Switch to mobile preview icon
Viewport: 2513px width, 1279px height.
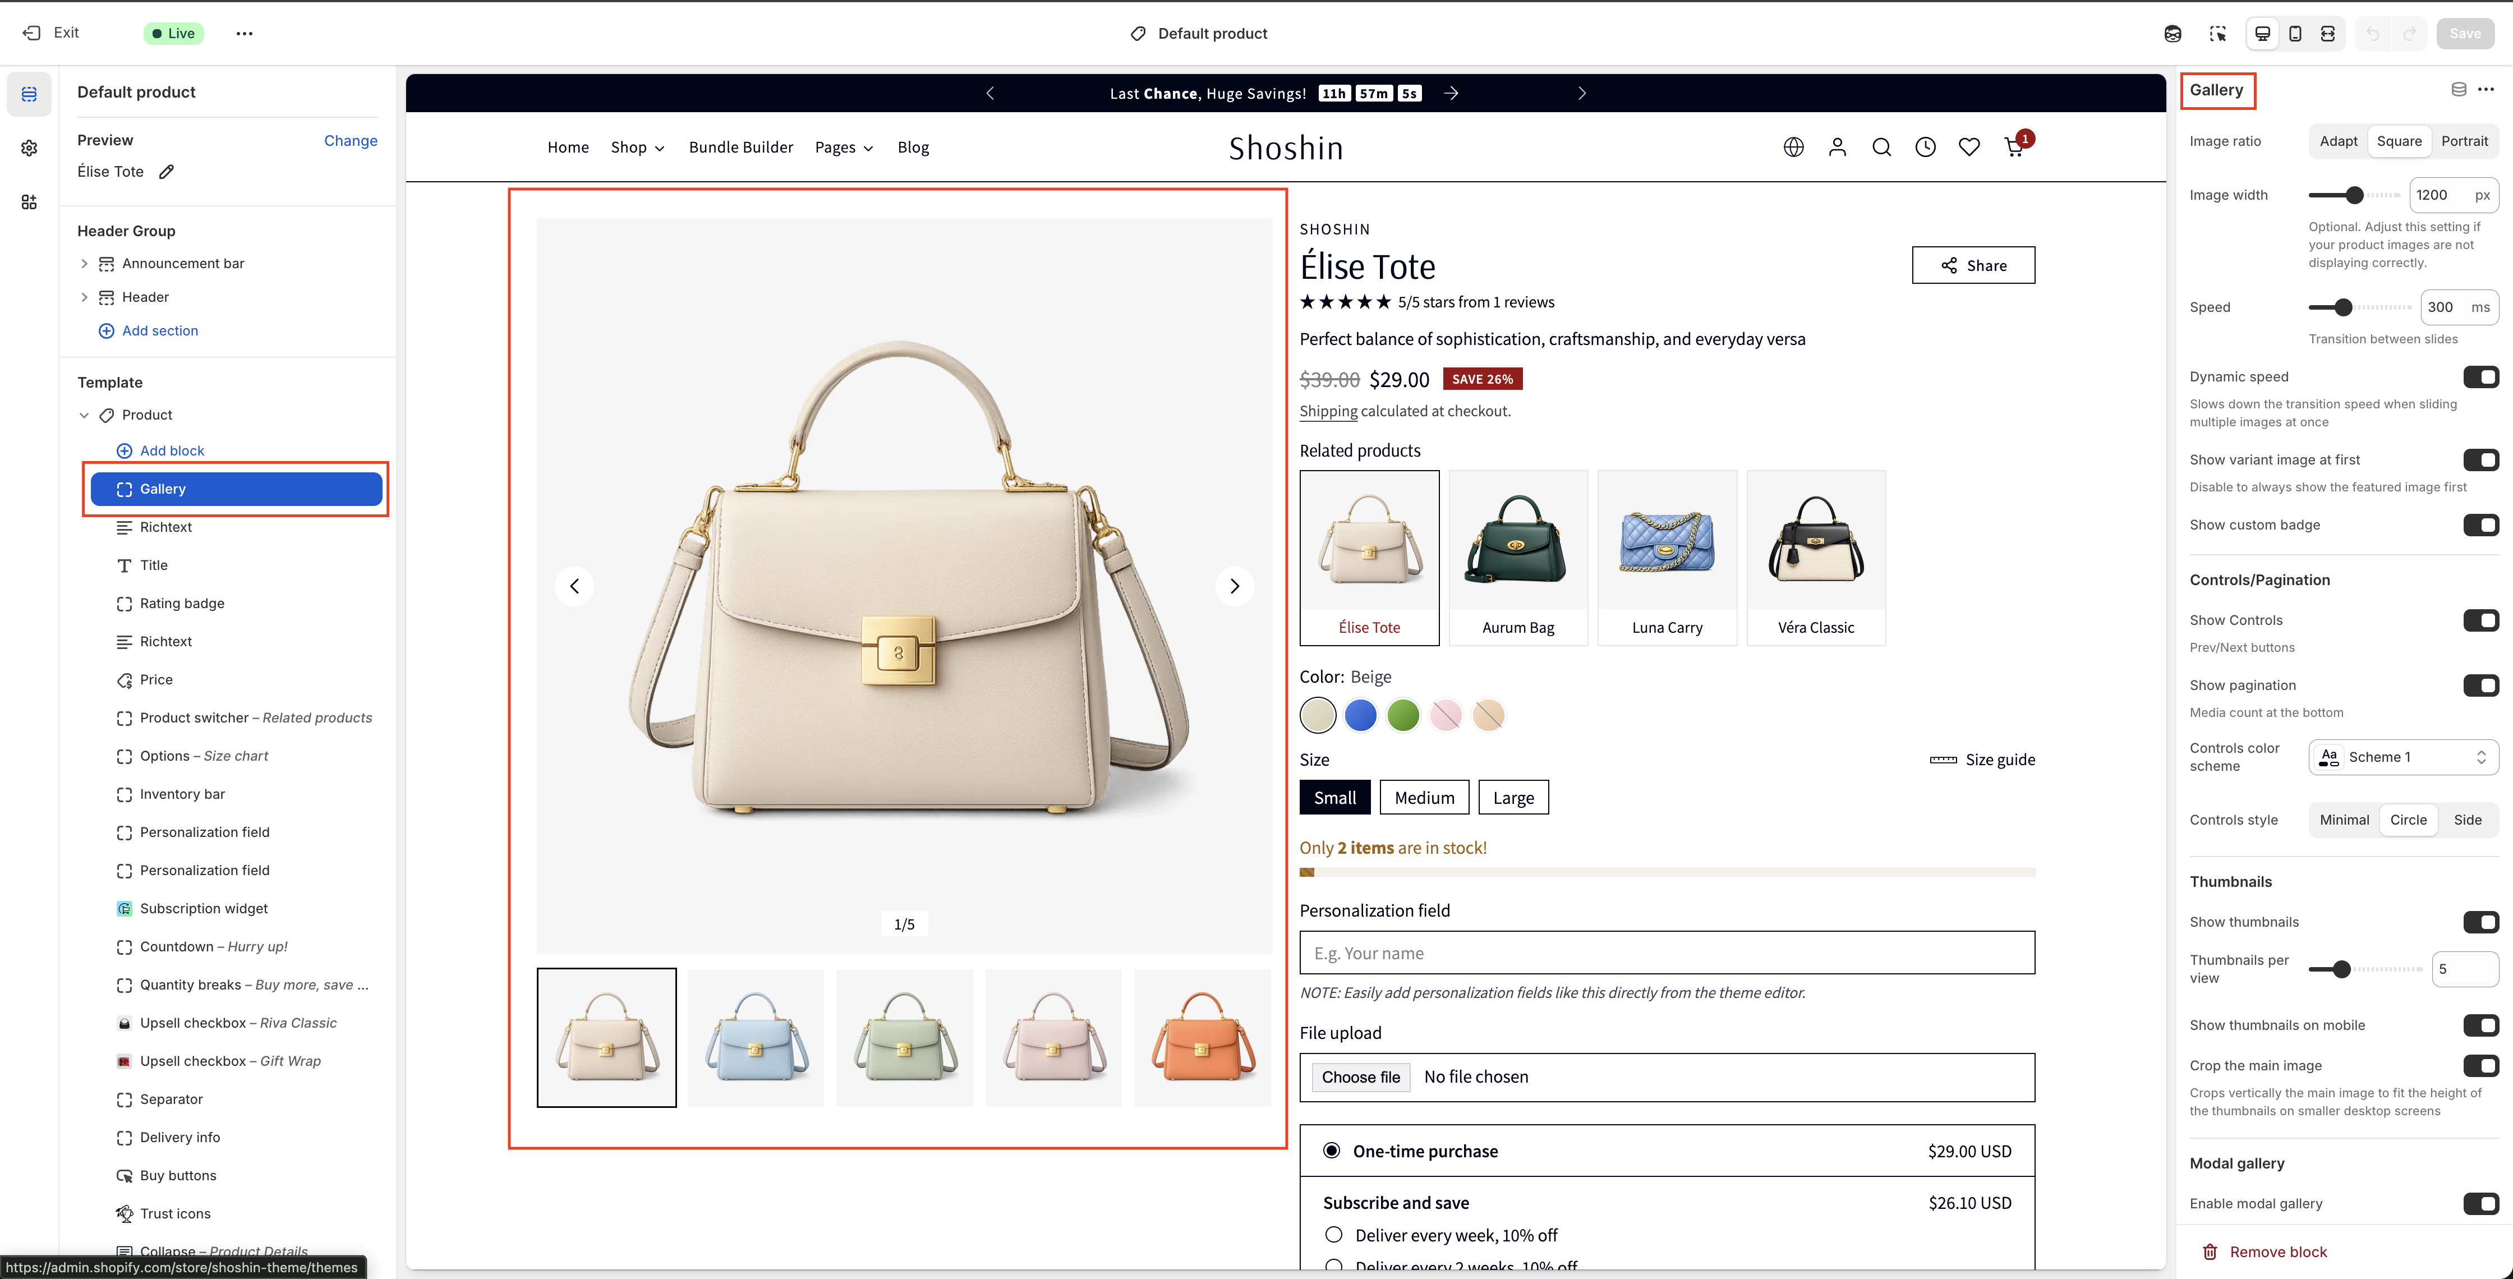[x=2294, y=33]
